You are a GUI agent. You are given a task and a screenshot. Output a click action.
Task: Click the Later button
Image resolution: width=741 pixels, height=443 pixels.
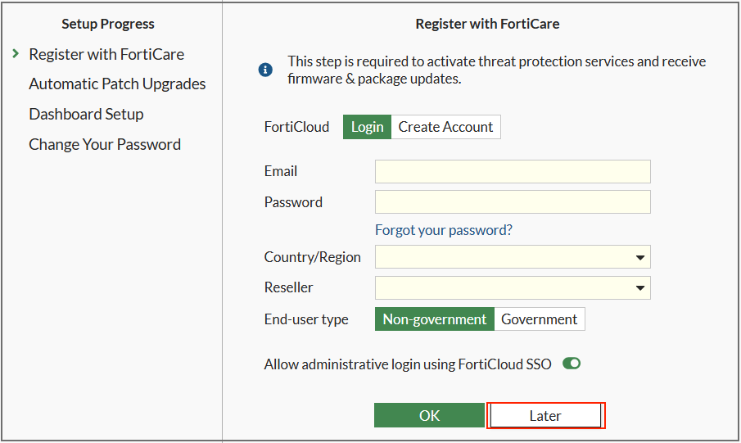[545, 416]
